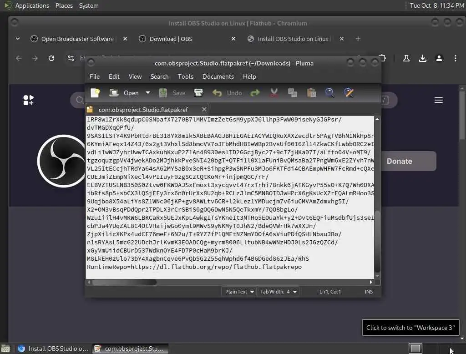Close the Download | OBS browser tab
The height and width of the screenshot is (354, 466).
point(233,39)
